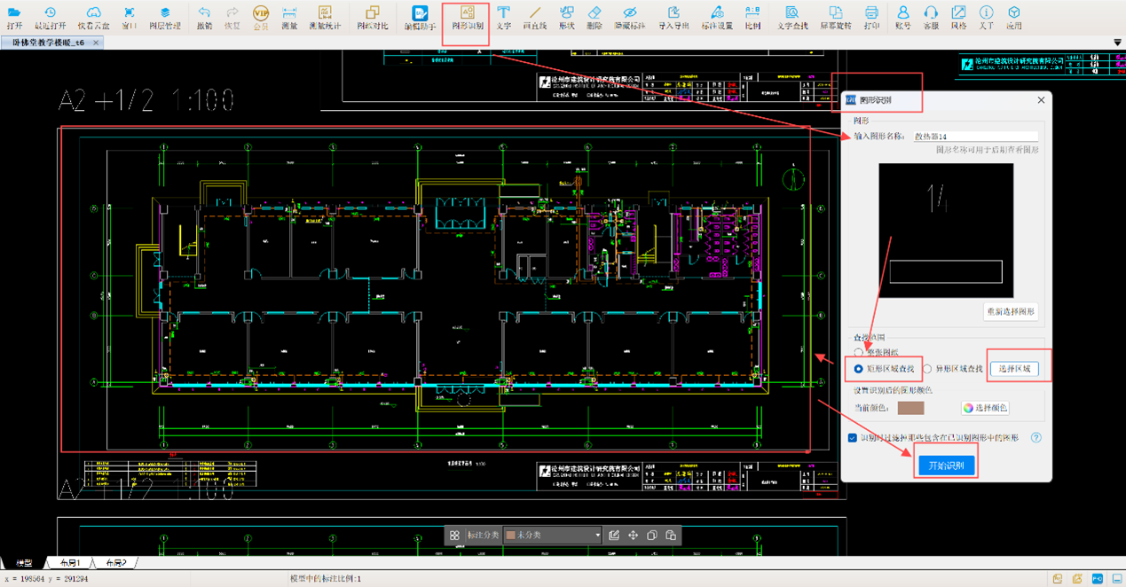Switch to the 布局2 layout tab

point(116,563)
